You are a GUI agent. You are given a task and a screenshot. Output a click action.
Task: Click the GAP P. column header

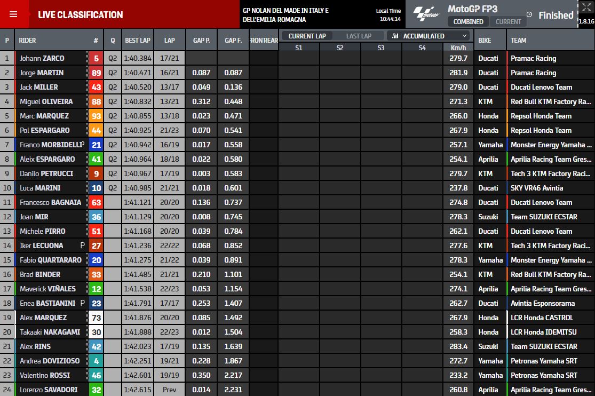coord(202,40)
